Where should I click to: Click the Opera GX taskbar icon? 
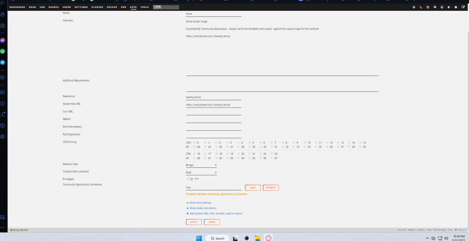269,238
